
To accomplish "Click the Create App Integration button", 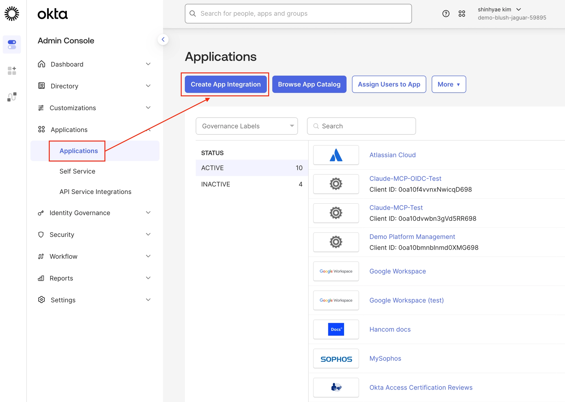I will [x=225, y=84].
